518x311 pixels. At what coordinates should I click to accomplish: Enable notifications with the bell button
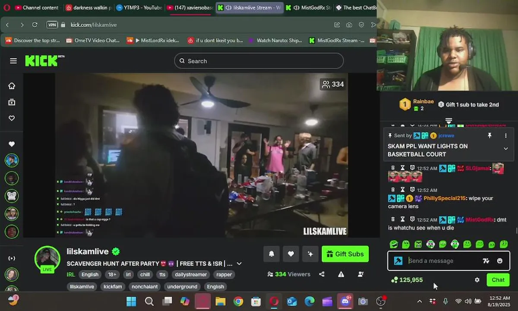(x=272, y=254)
